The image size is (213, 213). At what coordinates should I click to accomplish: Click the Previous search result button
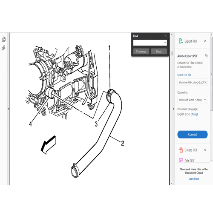coord(141,52)
